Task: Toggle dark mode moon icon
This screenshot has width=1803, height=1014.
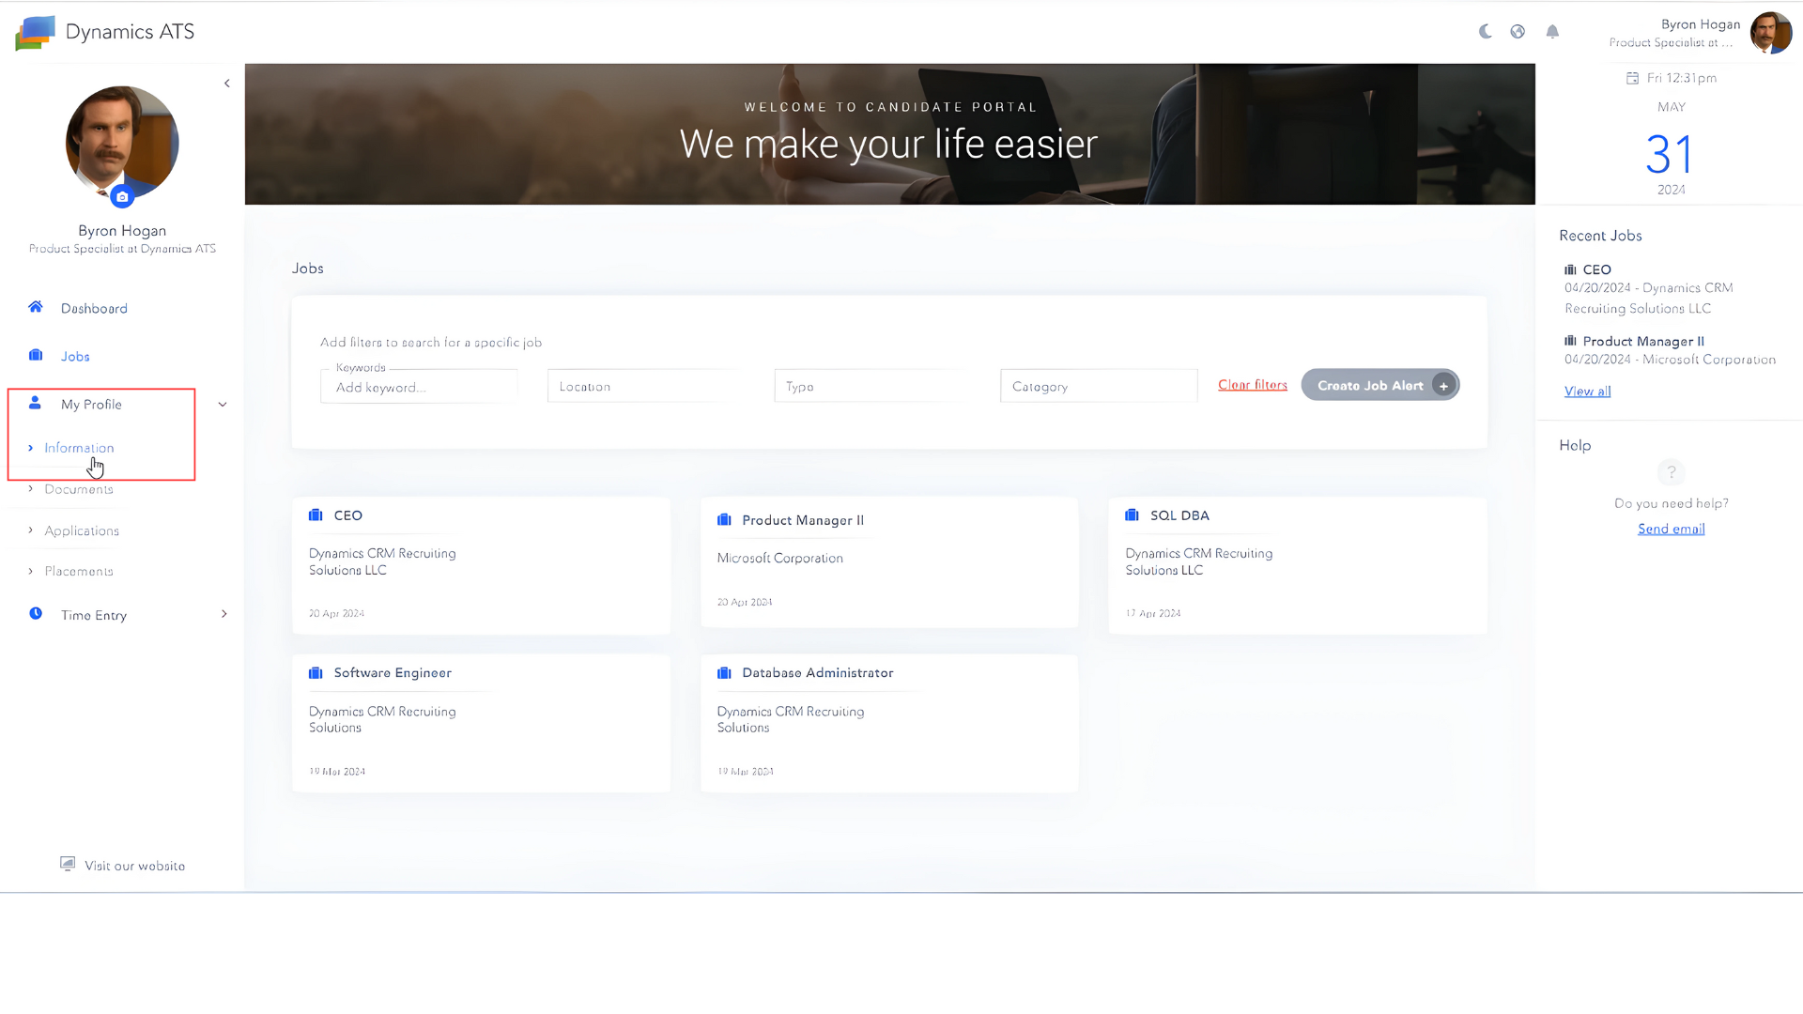Action: pos(1485,31)
